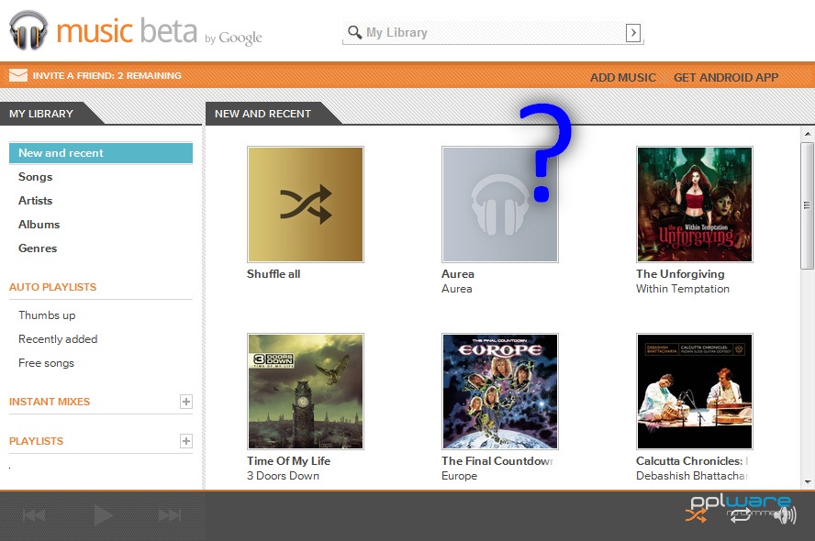The width and height of the screenshot is (815, 541).
Task: Click the INSTANT MIXES heading
Action: coord(50,402)
